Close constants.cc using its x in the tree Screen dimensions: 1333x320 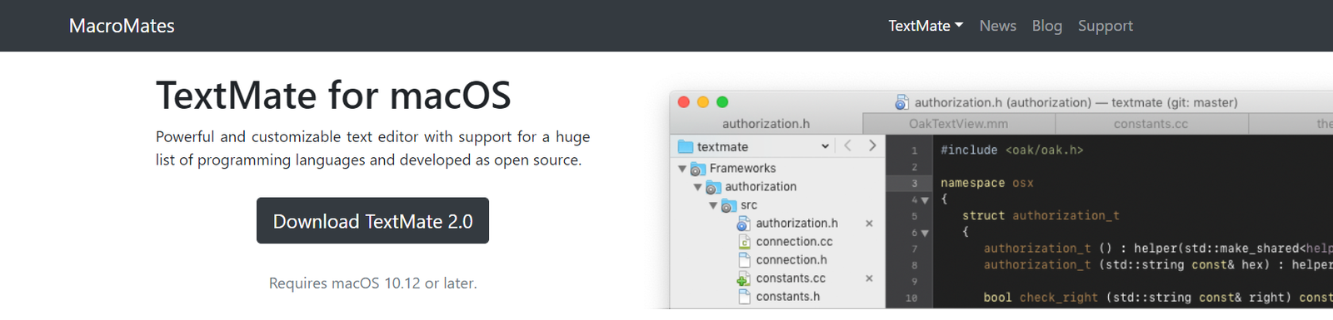coord(869,278)
